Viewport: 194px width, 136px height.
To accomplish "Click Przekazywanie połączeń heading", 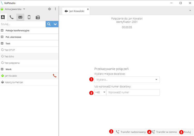I will click(x=111, y=69).
